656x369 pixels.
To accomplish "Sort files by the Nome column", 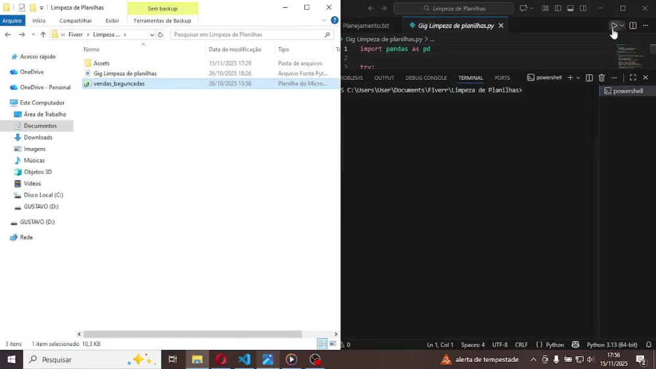I will 91,49.
